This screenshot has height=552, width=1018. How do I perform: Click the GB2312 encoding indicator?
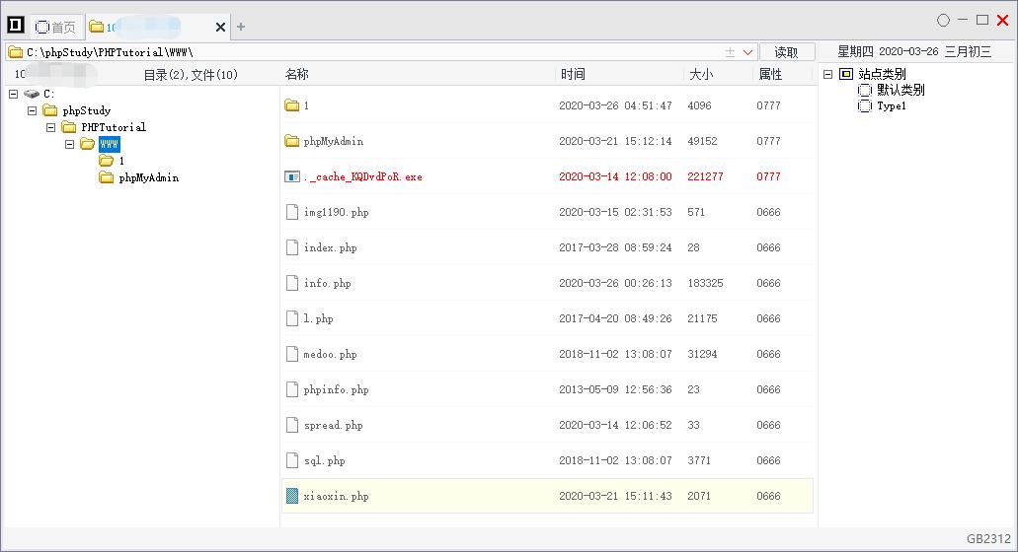(988, 538)
